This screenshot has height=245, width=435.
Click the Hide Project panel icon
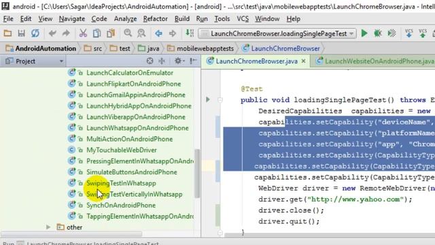pyautogui.click(x=193, y=61)
